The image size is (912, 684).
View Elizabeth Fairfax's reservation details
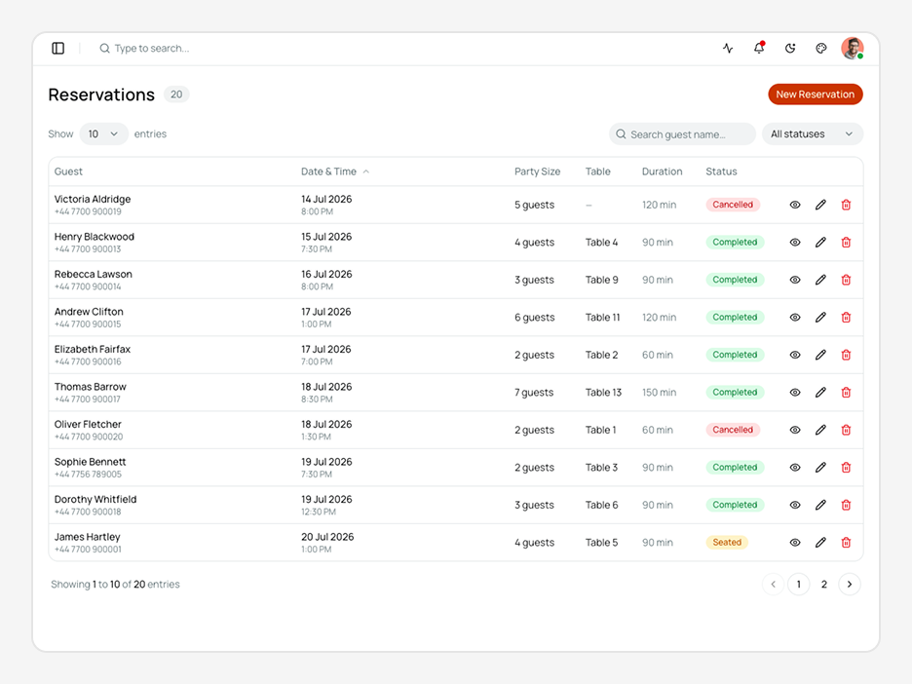(795, 355)
